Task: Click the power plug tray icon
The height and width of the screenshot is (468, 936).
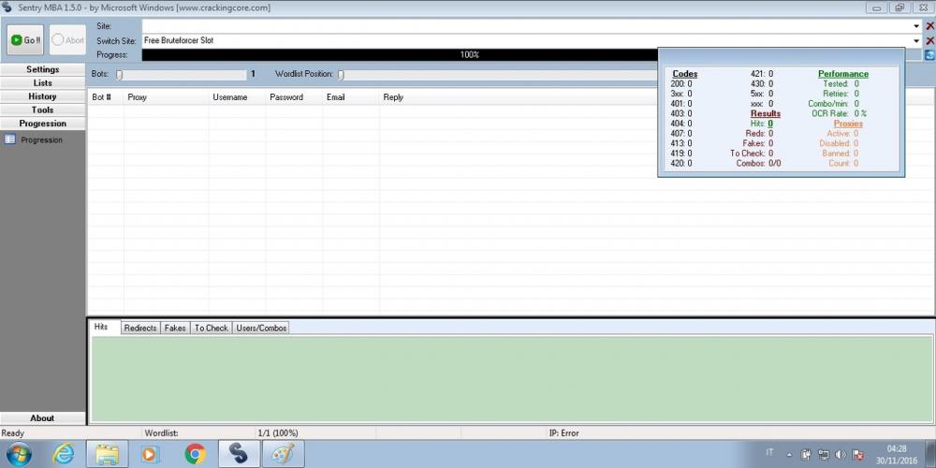Action: pos(806,454)
